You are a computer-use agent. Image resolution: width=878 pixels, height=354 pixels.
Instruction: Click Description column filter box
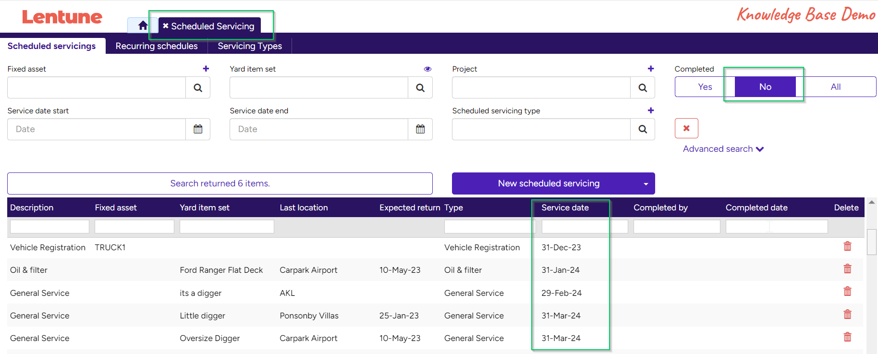[49, 227]
